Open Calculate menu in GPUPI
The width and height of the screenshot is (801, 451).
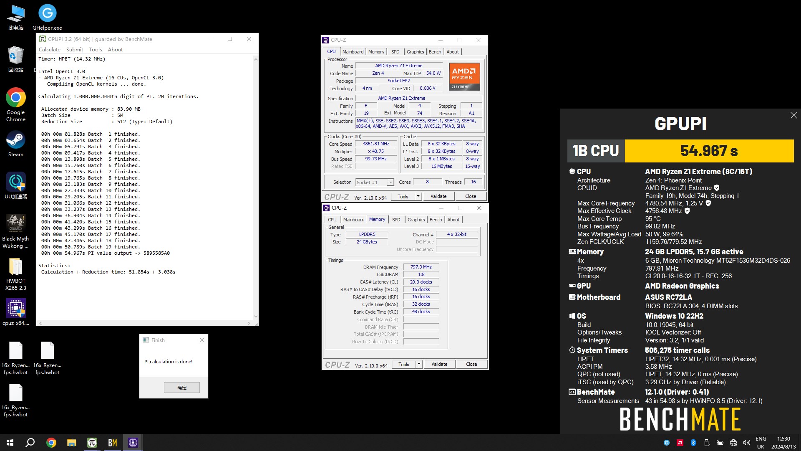[50, 49]
